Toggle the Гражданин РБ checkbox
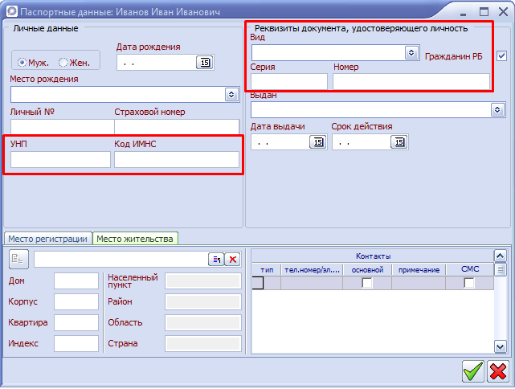The height and width of the screenshot is (389, 515). click(502, 55)
